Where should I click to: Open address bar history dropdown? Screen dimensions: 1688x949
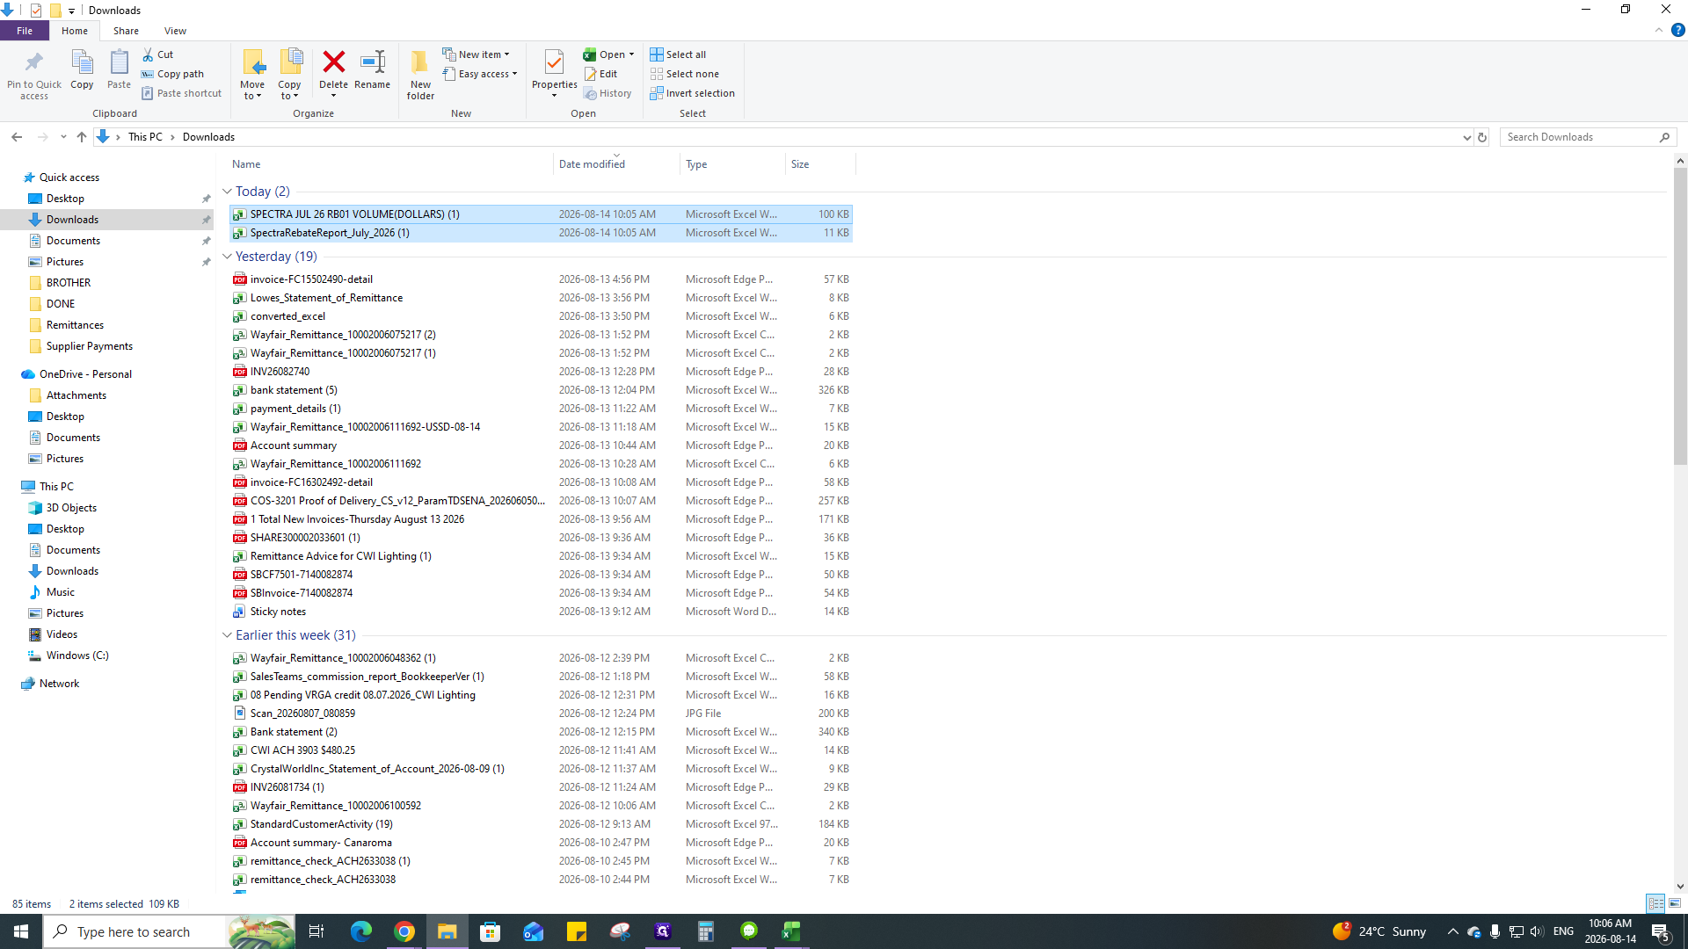[1466, 137]
